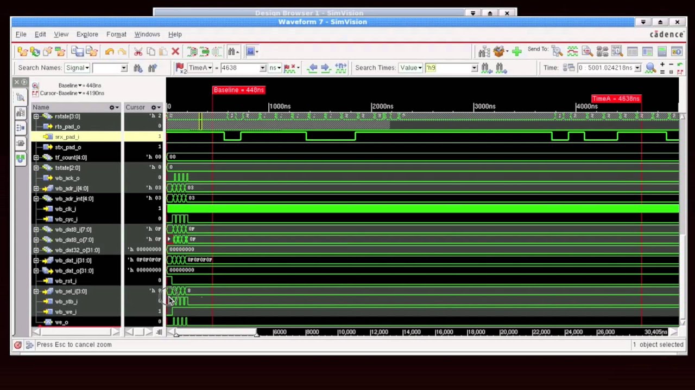Open the sidebar design search tab icon
Screen dimensions: 695x390
[21, 97]
